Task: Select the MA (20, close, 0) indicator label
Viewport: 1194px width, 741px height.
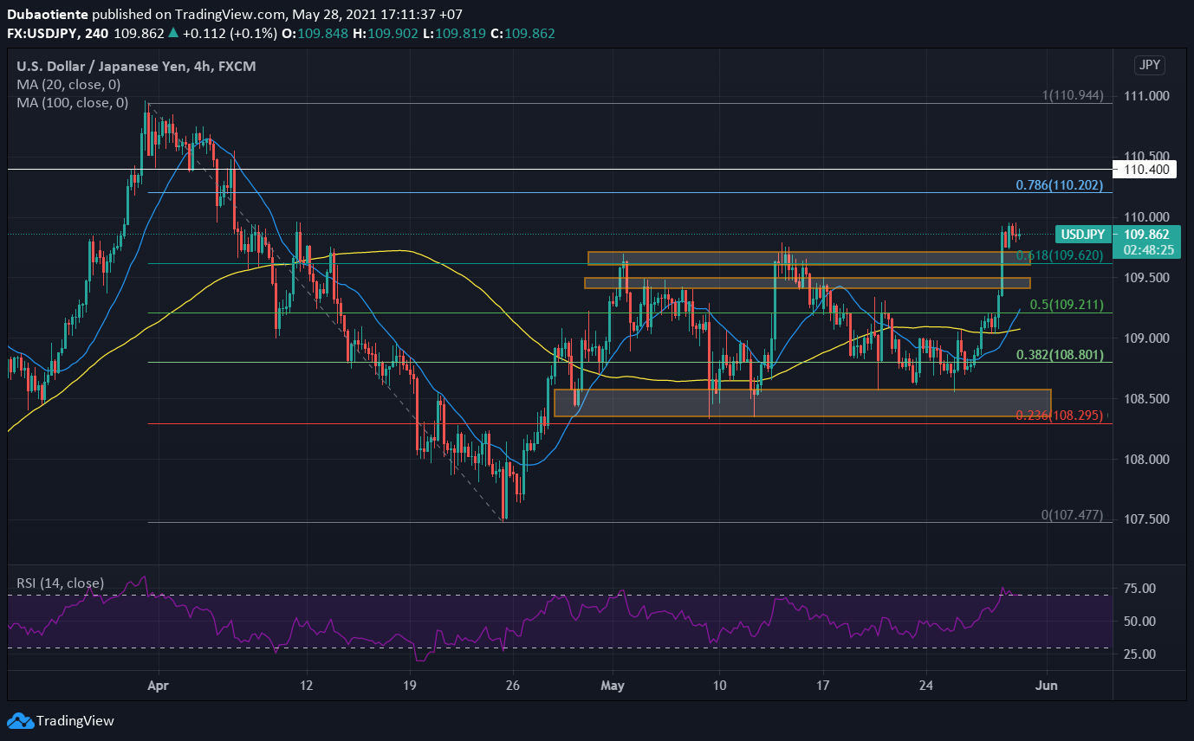Action: tap(69, 85)
